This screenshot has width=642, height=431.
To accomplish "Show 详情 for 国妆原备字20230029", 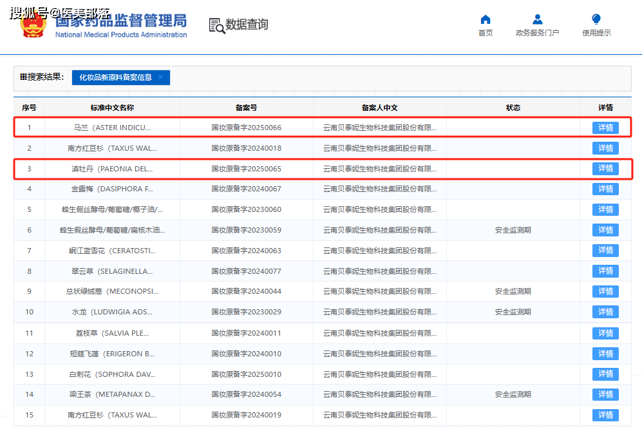I will 605,312.
